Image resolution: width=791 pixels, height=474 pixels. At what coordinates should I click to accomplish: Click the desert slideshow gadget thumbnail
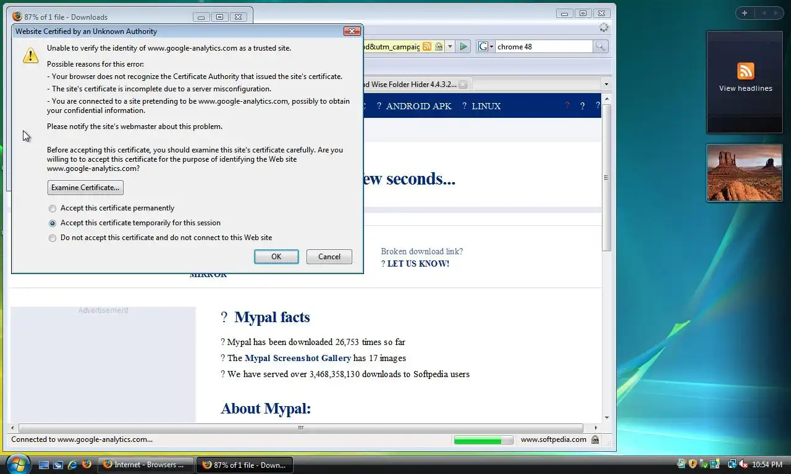tap(745, 173)
